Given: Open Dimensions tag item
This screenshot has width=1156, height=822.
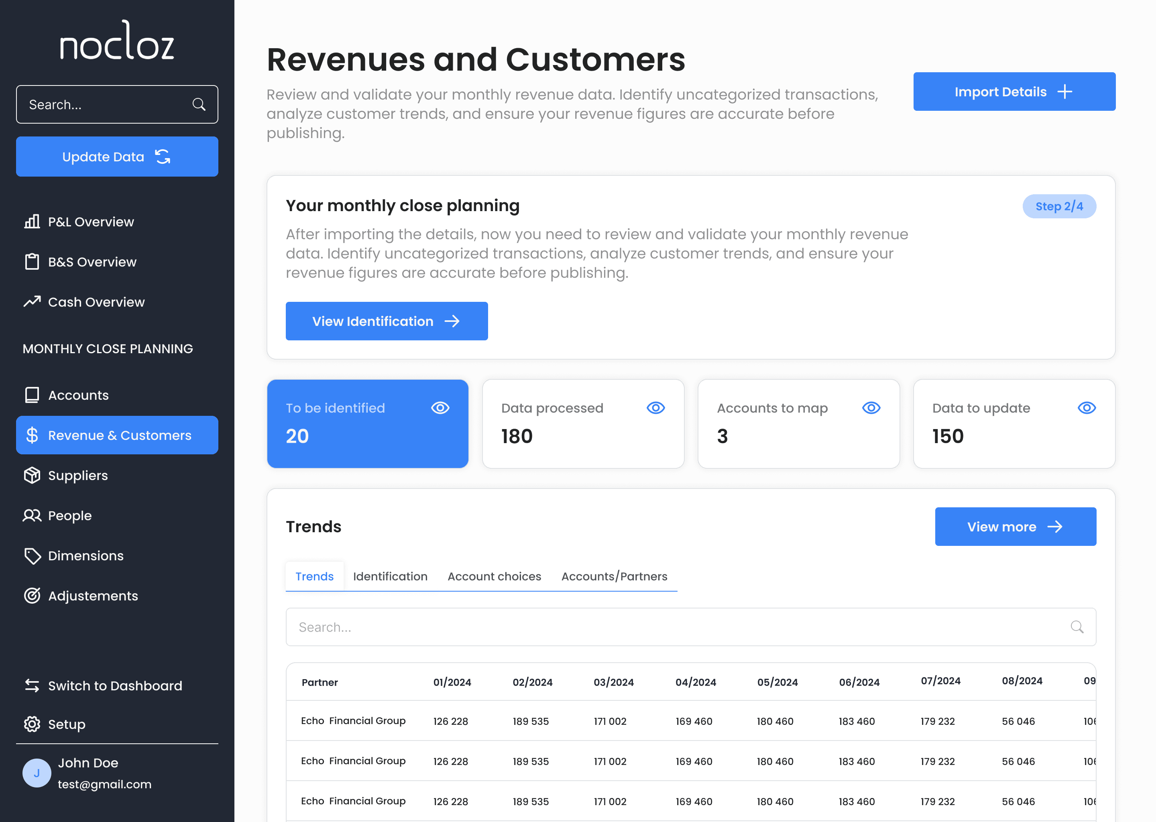Looking at the screenshot, I should [85, 556].
